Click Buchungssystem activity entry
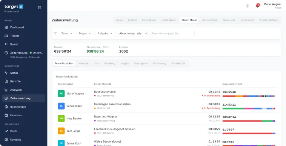The width and height of the screenshot is (286, 146). click(105, 92)
